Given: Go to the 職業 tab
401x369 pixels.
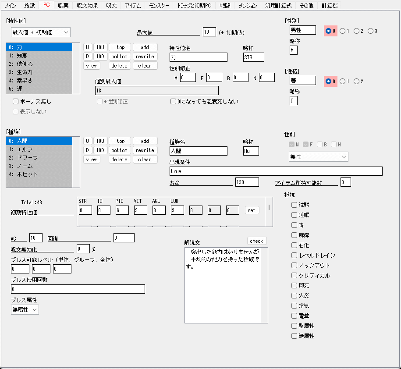Looking at the screenshot, I should (63, 5).
